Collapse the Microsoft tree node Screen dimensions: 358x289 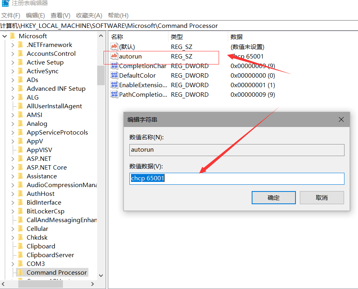pyautogui.click(x=4, y=36)
